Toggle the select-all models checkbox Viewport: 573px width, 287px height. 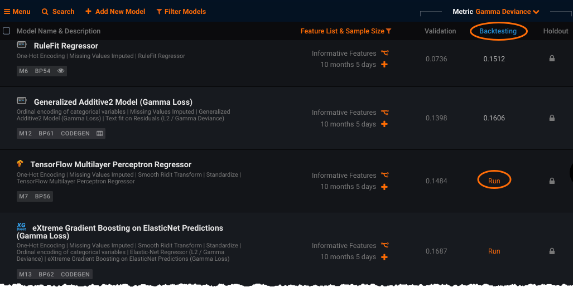[7, 31]
